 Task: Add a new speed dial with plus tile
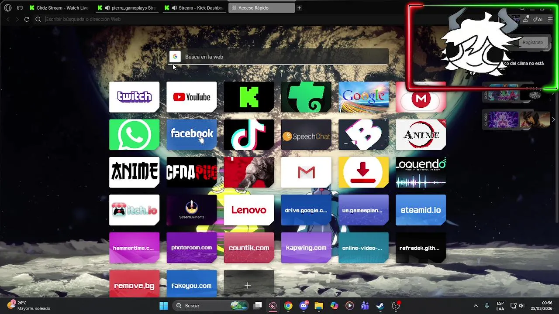[x=249, y=284]
